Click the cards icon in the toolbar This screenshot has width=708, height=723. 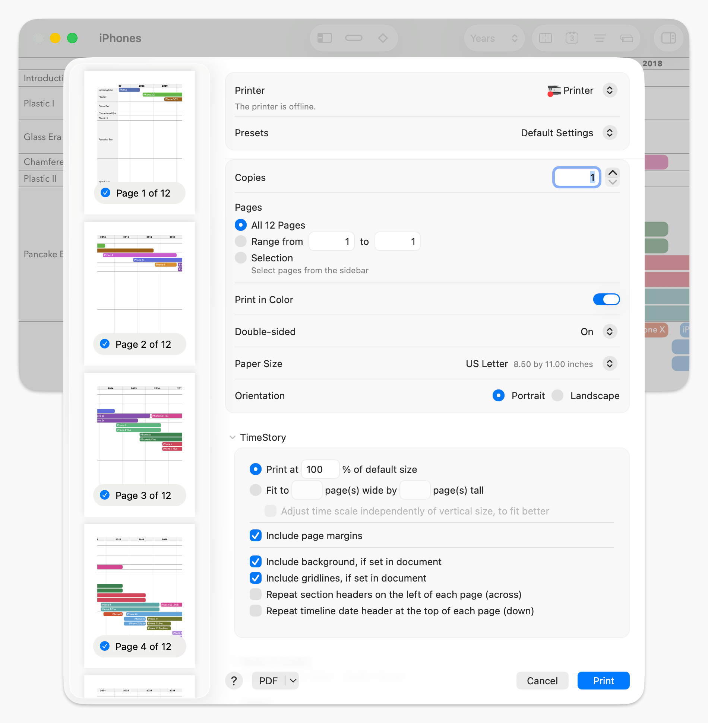(x=626, y=38)
